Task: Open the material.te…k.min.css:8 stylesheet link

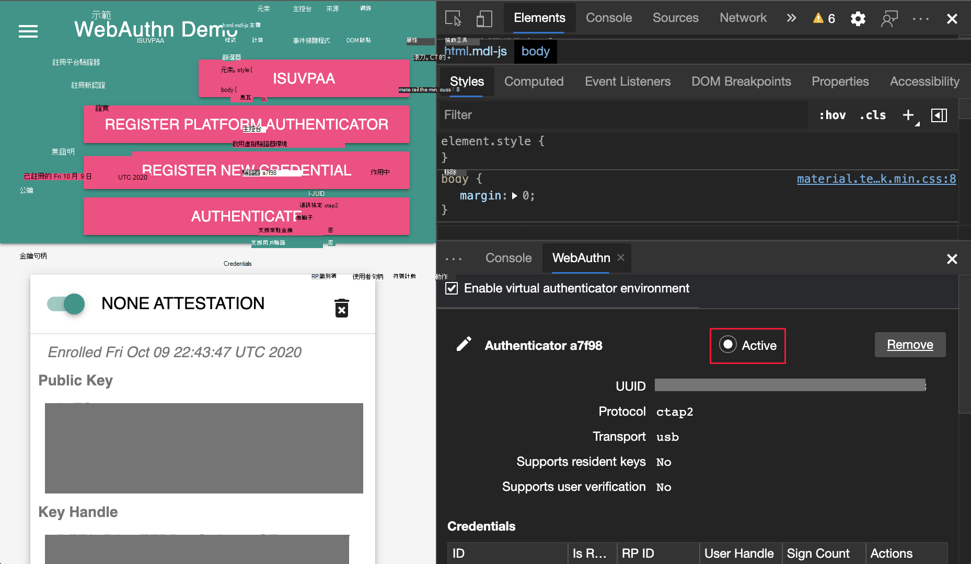Action: coord(876,179)
